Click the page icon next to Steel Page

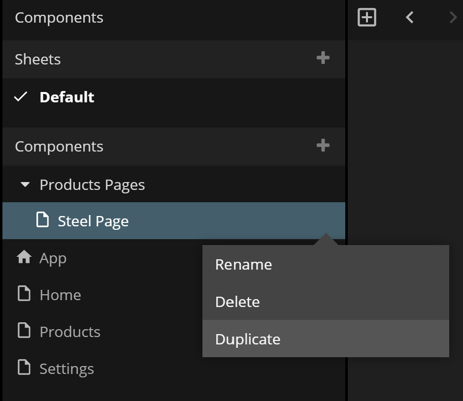[x=43, y=220]
